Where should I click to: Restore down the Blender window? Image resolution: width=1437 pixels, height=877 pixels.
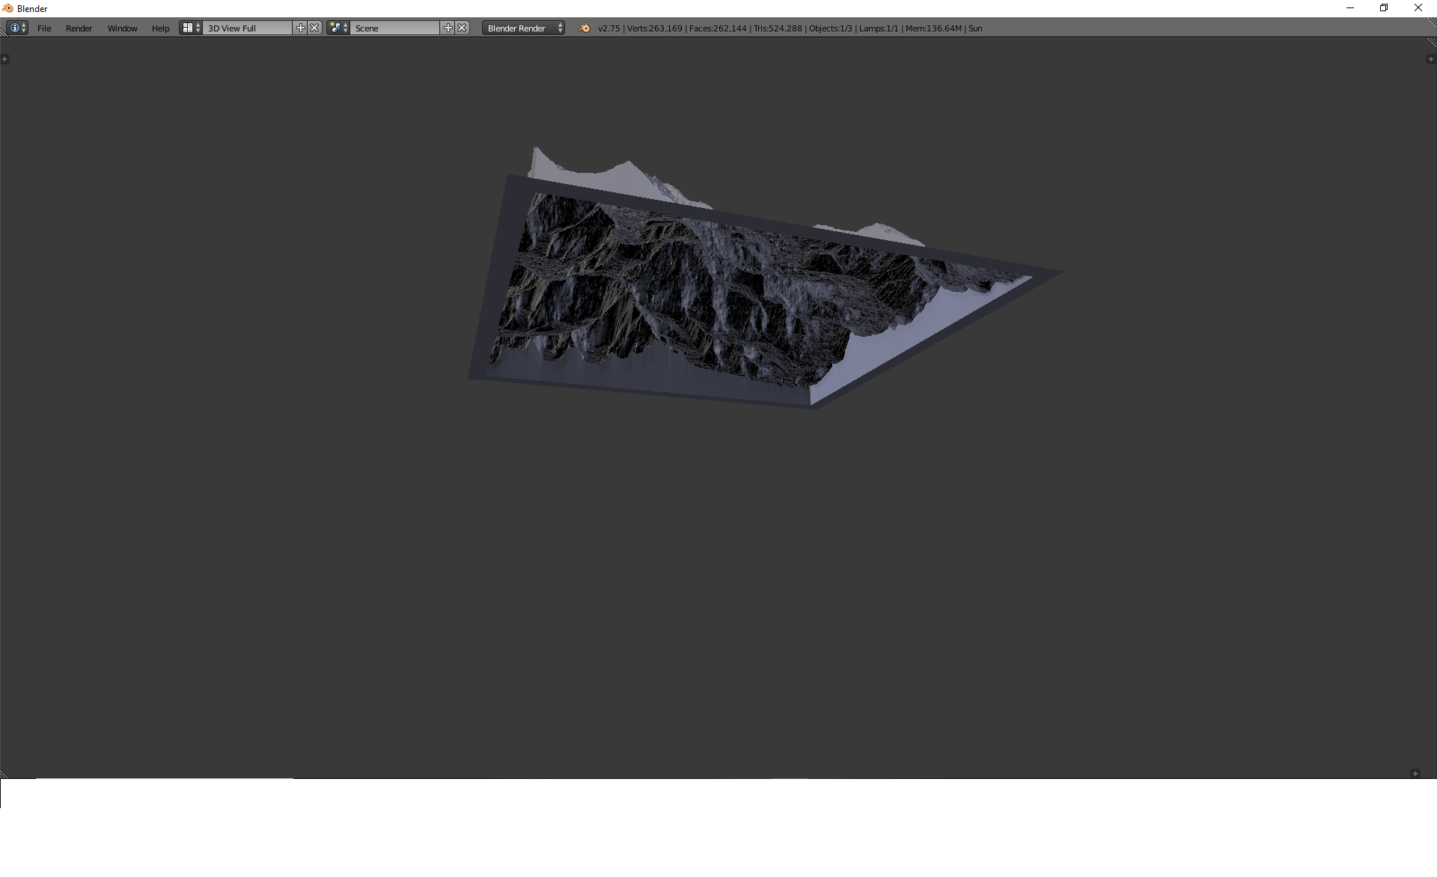click(1384, 8)
